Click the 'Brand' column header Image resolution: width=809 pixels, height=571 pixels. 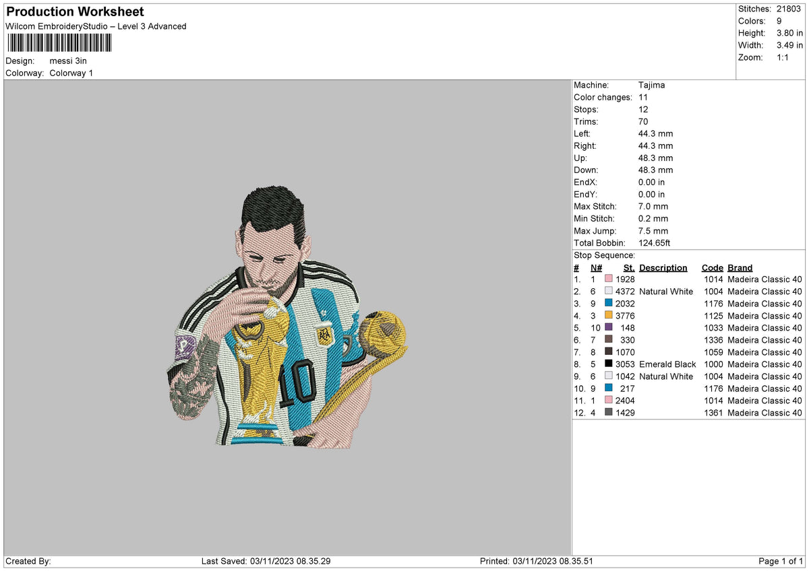pyautogui.click(x=740, y=268)
